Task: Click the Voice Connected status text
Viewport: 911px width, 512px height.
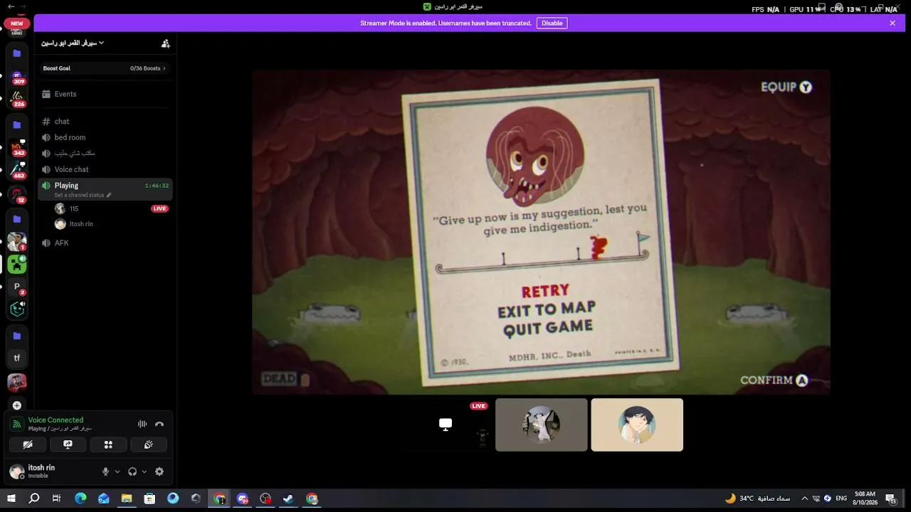Action: (x=56, y=420)
